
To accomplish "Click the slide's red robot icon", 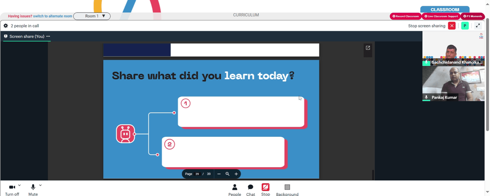I will (125, 133).
